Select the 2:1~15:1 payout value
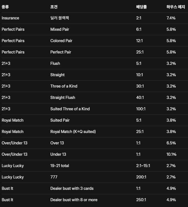This screenshot has height=207, width=188. click(143, 166)
